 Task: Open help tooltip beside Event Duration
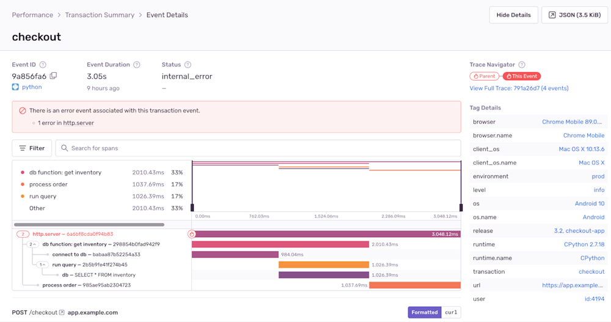click(136, 65)
